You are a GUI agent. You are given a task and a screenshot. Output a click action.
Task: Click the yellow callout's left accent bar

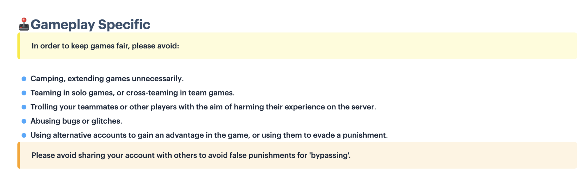[19, 46]
